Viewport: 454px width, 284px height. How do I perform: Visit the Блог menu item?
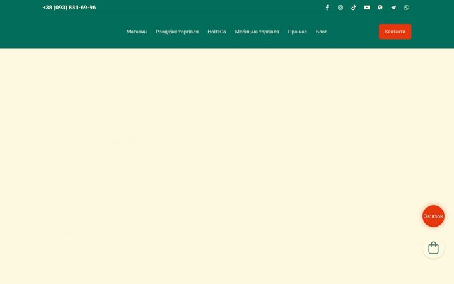322,32
